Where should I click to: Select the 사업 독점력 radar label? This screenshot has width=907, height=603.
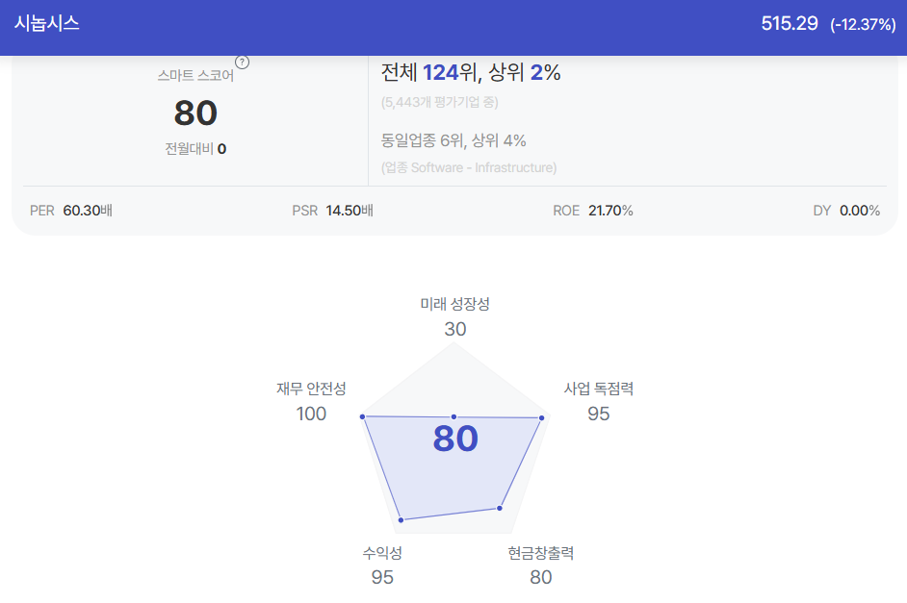point(599,389)
